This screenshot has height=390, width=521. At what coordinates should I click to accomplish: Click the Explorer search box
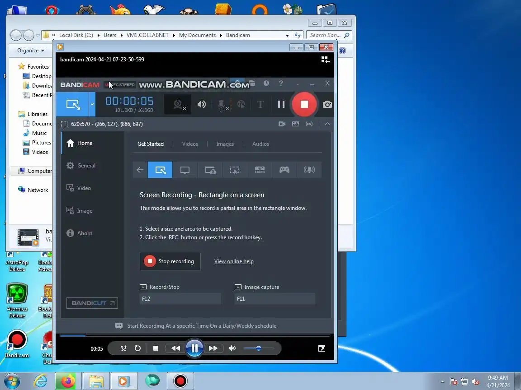(x=329, y=35)
